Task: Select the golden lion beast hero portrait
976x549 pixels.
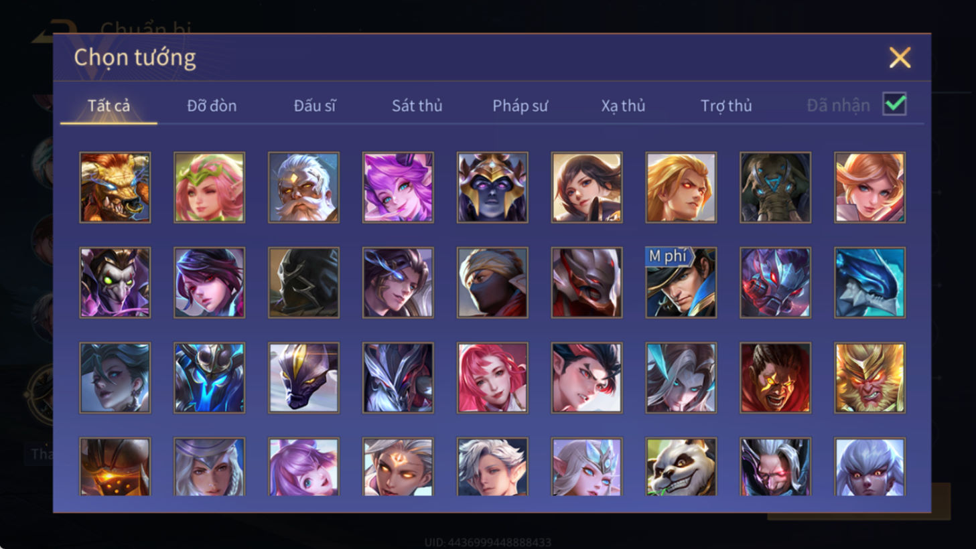Action: click(x=115, y=187)
